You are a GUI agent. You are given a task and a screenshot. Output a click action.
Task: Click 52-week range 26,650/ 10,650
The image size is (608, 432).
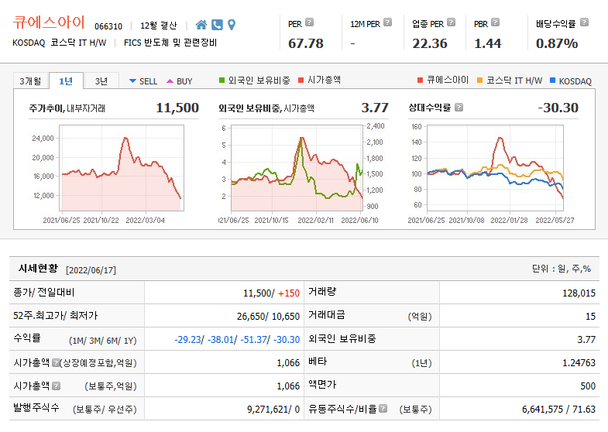268,317
